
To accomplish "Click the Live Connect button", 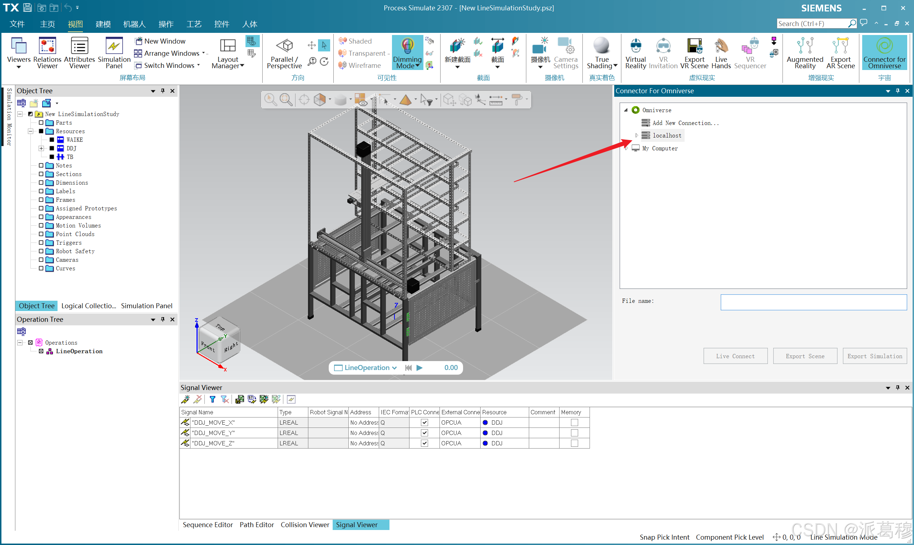I will click(735, 356).
